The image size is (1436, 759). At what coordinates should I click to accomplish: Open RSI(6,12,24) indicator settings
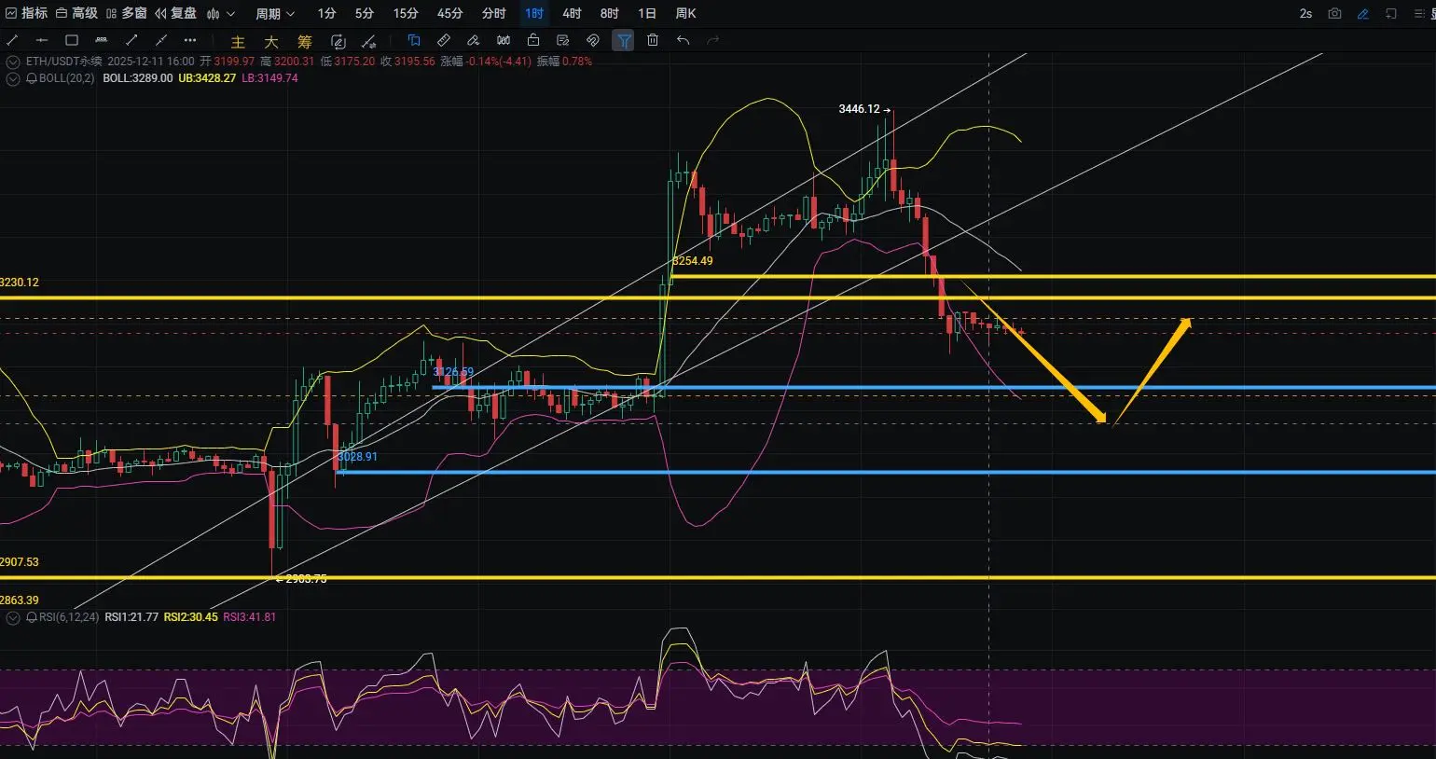[69, 617]
